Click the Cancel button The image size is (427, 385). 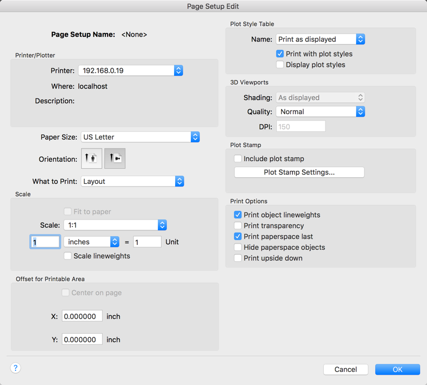pos(345,370)
